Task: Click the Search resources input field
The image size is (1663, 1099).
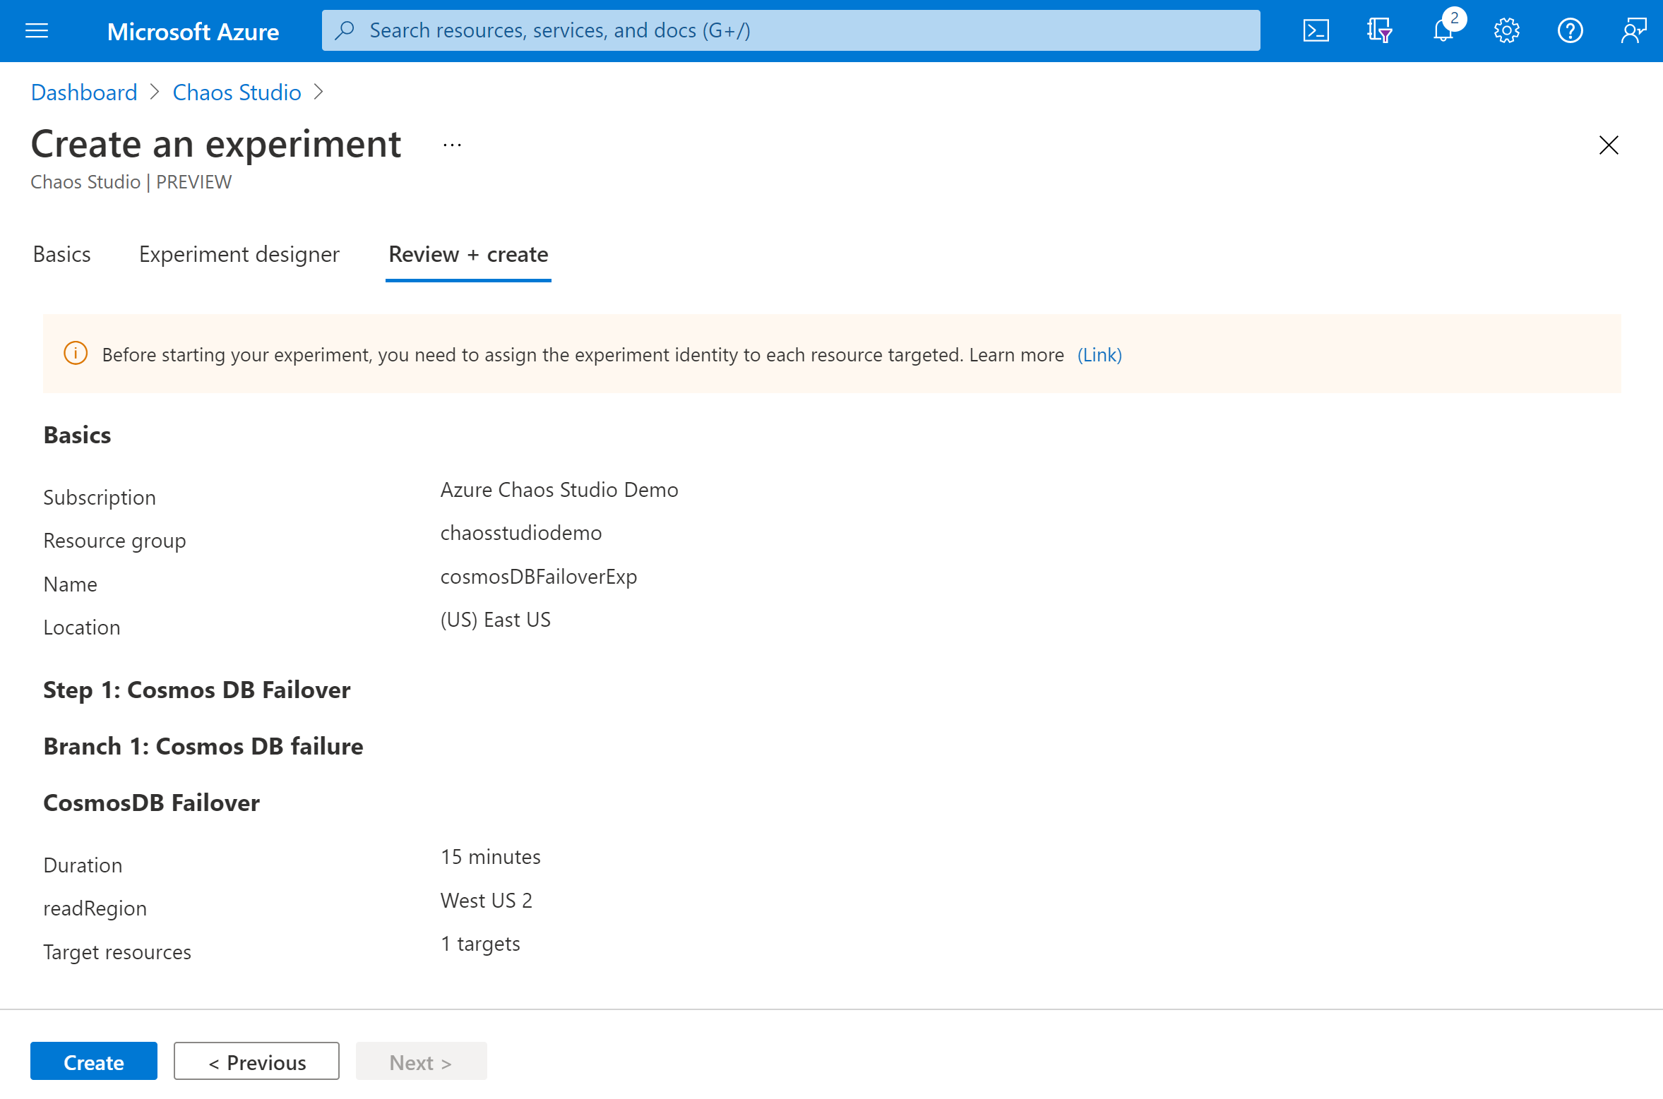Action: coord(790,30)
